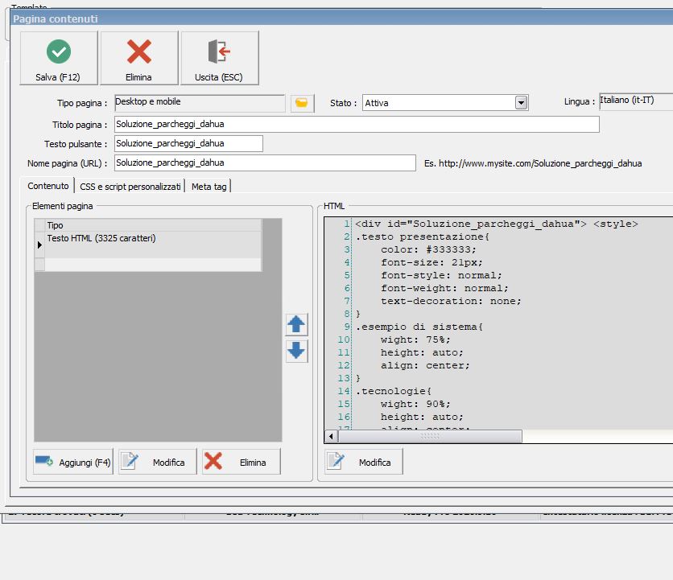Save the page with Salva (F12)
The image size is (673, 580).
59,58
